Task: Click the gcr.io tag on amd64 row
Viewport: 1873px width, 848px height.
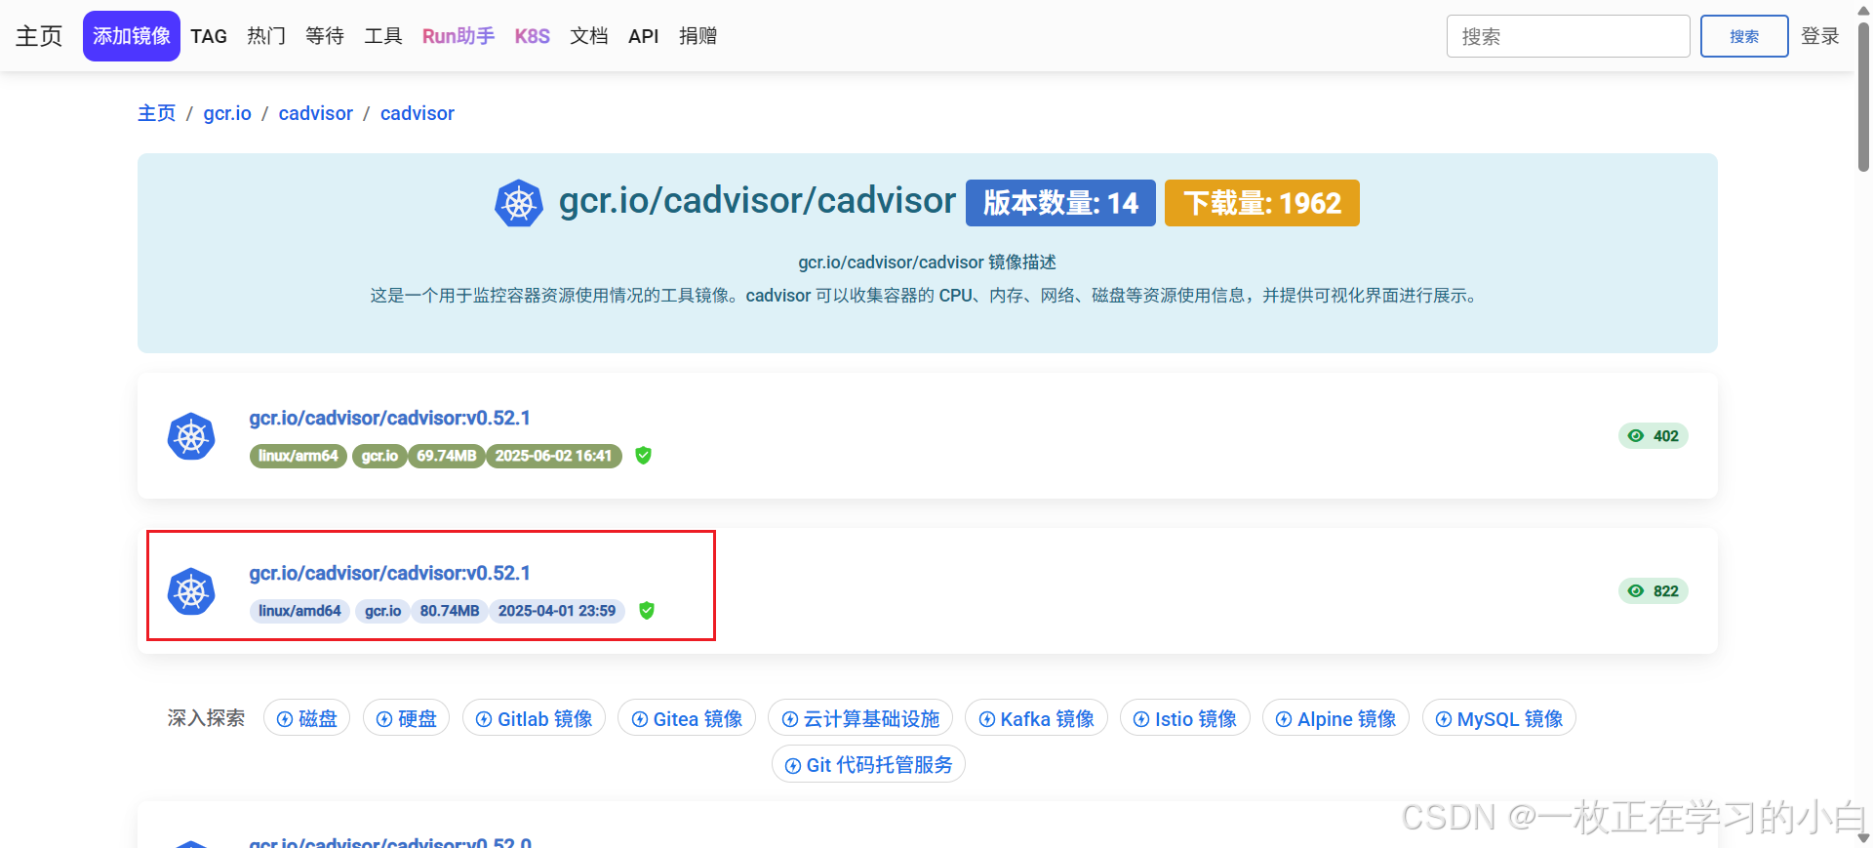Action: (x=382, y=611)
